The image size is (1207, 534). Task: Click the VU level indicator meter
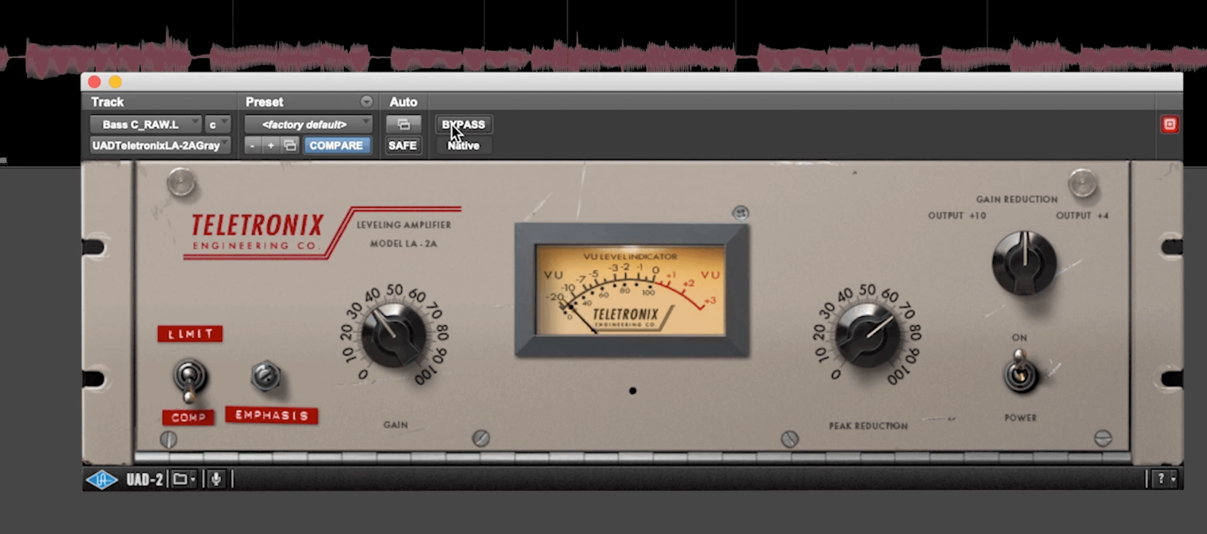click(x=631, y=289)
